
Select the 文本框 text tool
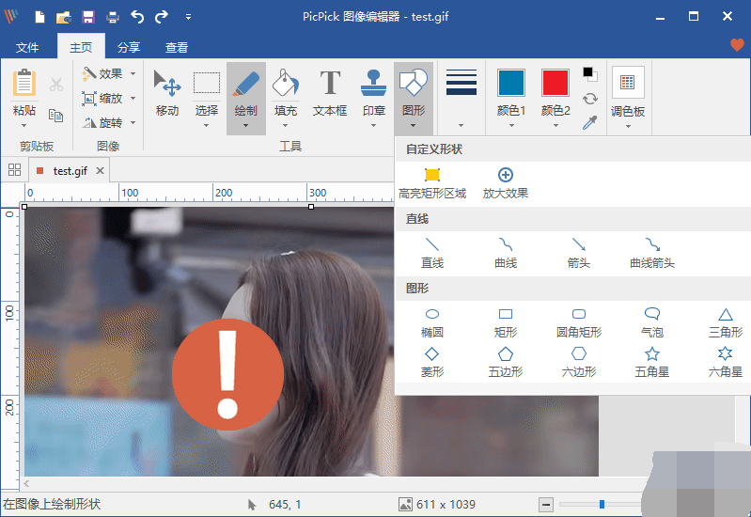[330, 93]
